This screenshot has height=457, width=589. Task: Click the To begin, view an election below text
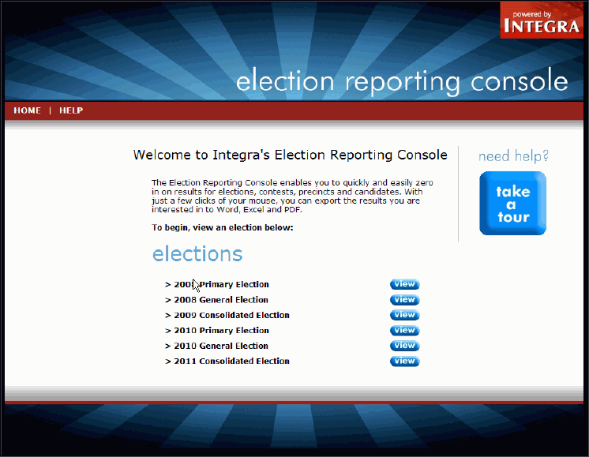click(x=223, y=227)
